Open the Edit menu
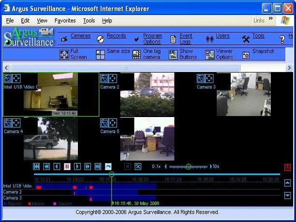 pyautogui.click(x=25, y=21)
